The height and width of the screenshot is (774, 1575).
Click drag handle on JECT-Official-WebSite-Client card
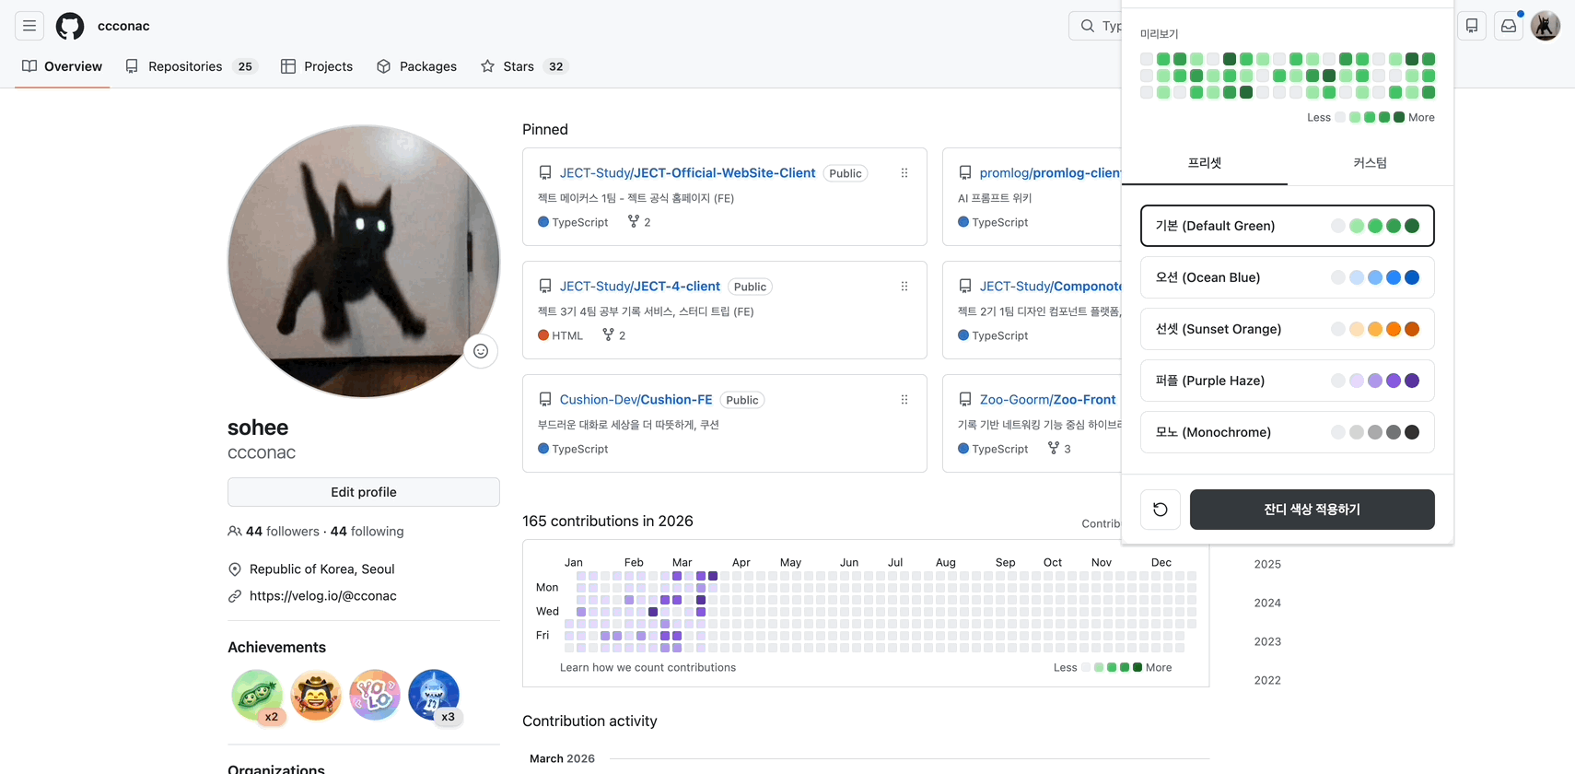pos(904,173)
